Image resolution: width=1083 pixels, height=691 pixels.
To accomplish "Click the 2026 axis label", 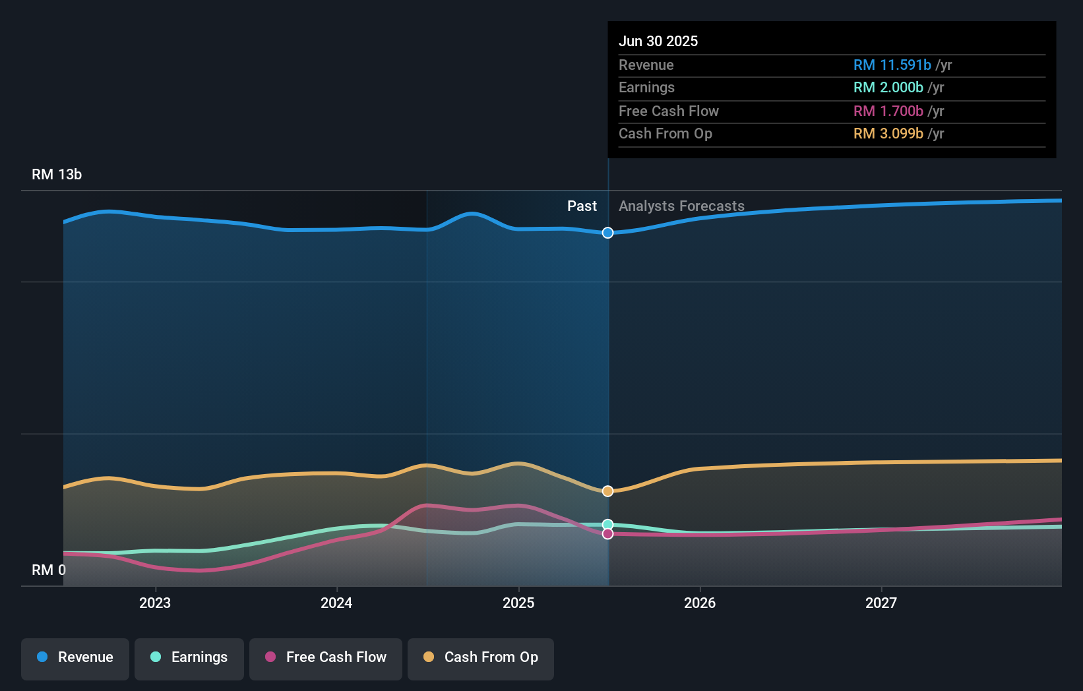I will click(700, 602).
